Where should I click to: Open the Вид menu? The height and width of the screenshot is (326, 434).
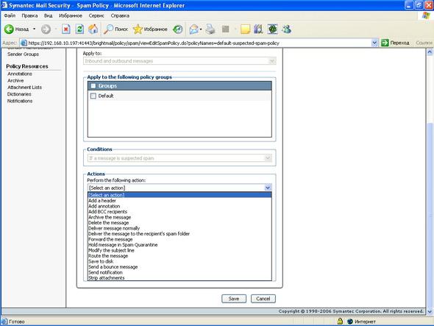pos(48,15)
